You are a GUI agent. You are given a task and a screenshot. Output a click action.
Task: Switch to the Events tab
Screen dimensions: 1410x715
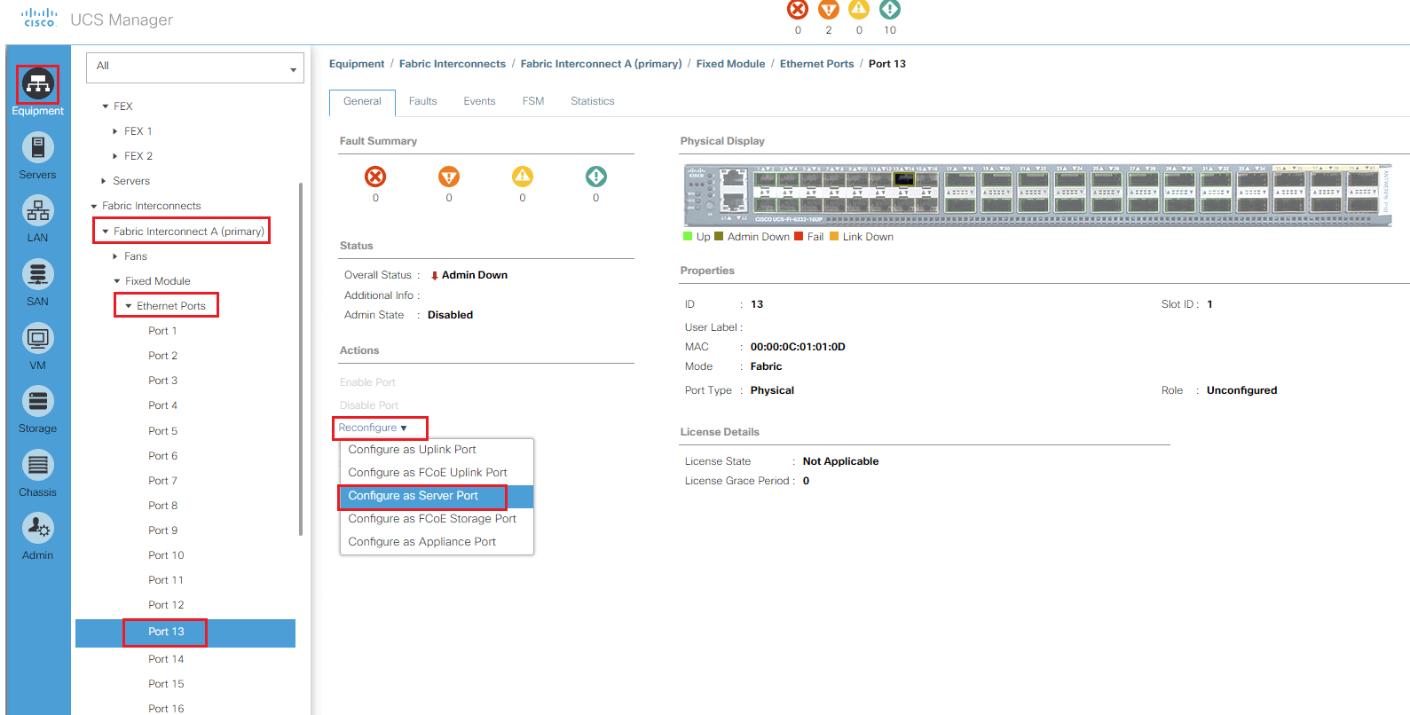point(479,101)
